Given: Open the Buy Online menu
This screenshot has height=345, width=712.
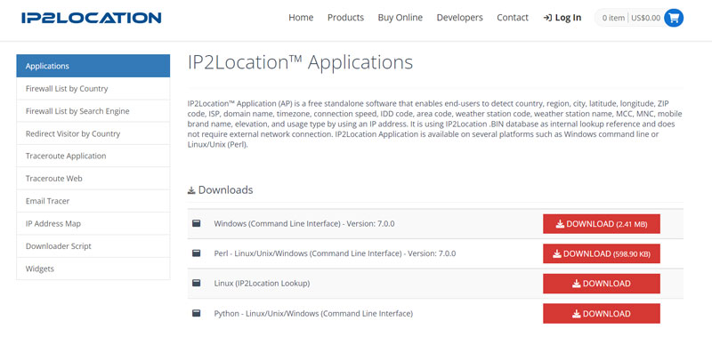Looking at the screenshot, I should 400,18.
